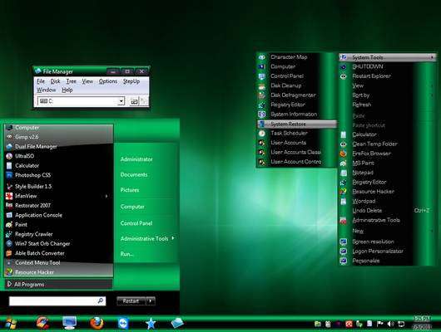Open Win7 Start Orb Changer
441x332 pixels.
click(x=58, y=243)
